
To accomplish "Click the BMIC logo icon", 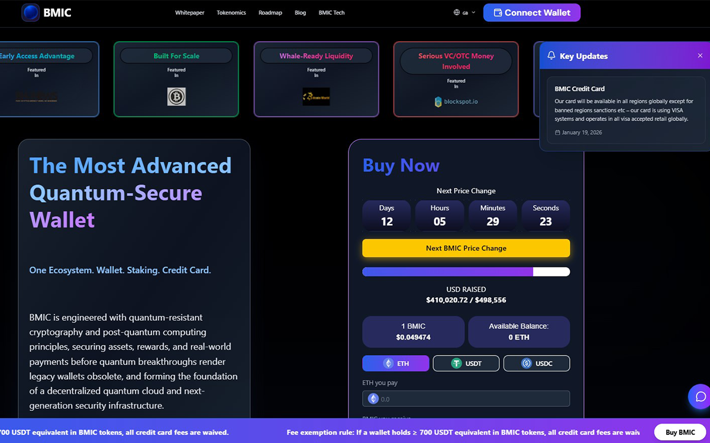I will [31, 12].
